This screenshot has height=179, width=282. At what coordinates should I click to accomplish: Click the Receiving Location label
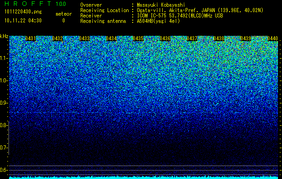coord(104,10)
